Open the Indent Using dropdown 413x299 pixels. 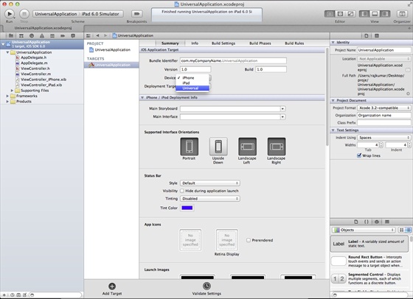[384, 138]
